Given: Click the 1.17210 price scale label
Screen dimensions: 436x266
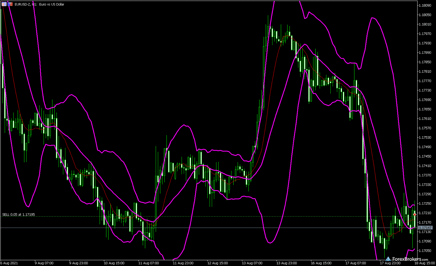Looking at the screenshot, I should 425,213.
